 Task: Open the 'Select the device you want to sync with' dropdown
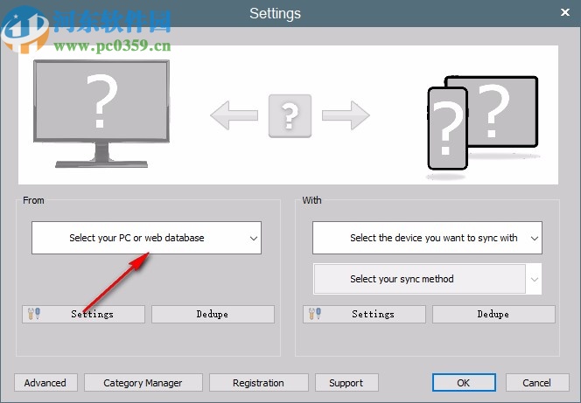coord(427,238)
